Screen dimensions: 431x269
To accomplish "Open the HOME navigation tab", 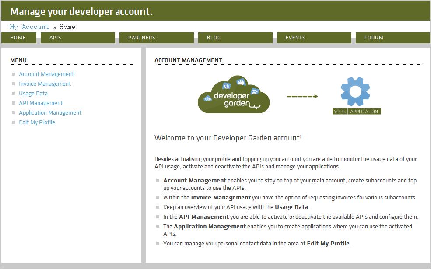I will click(x=19, y=38).
